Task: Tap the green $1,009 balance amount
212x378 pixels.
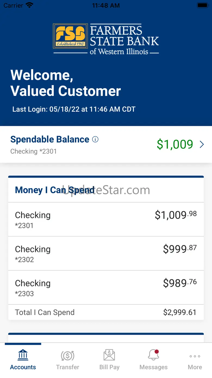Action: point(175,144)
